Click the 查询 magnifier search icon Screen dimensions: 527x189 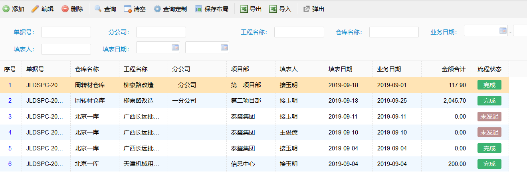[98, 9]
